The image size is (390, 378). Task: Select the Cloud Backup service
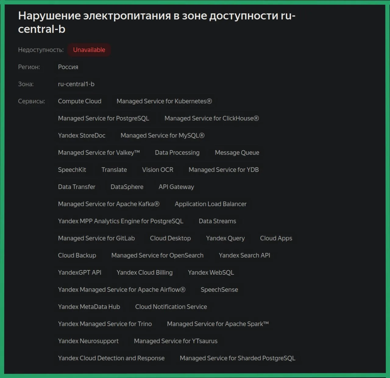[77, 255]
